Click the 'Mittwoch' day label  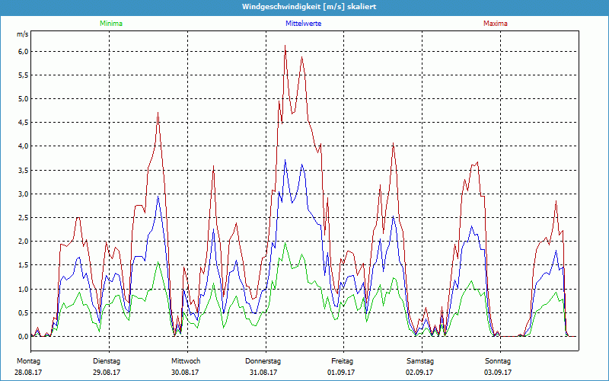point(186,361)
